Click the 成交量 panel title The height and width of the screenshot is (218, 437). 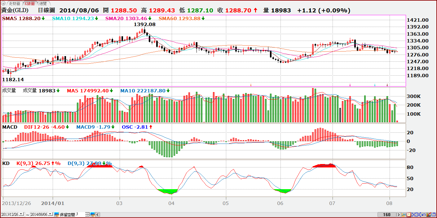pos(9,91)
